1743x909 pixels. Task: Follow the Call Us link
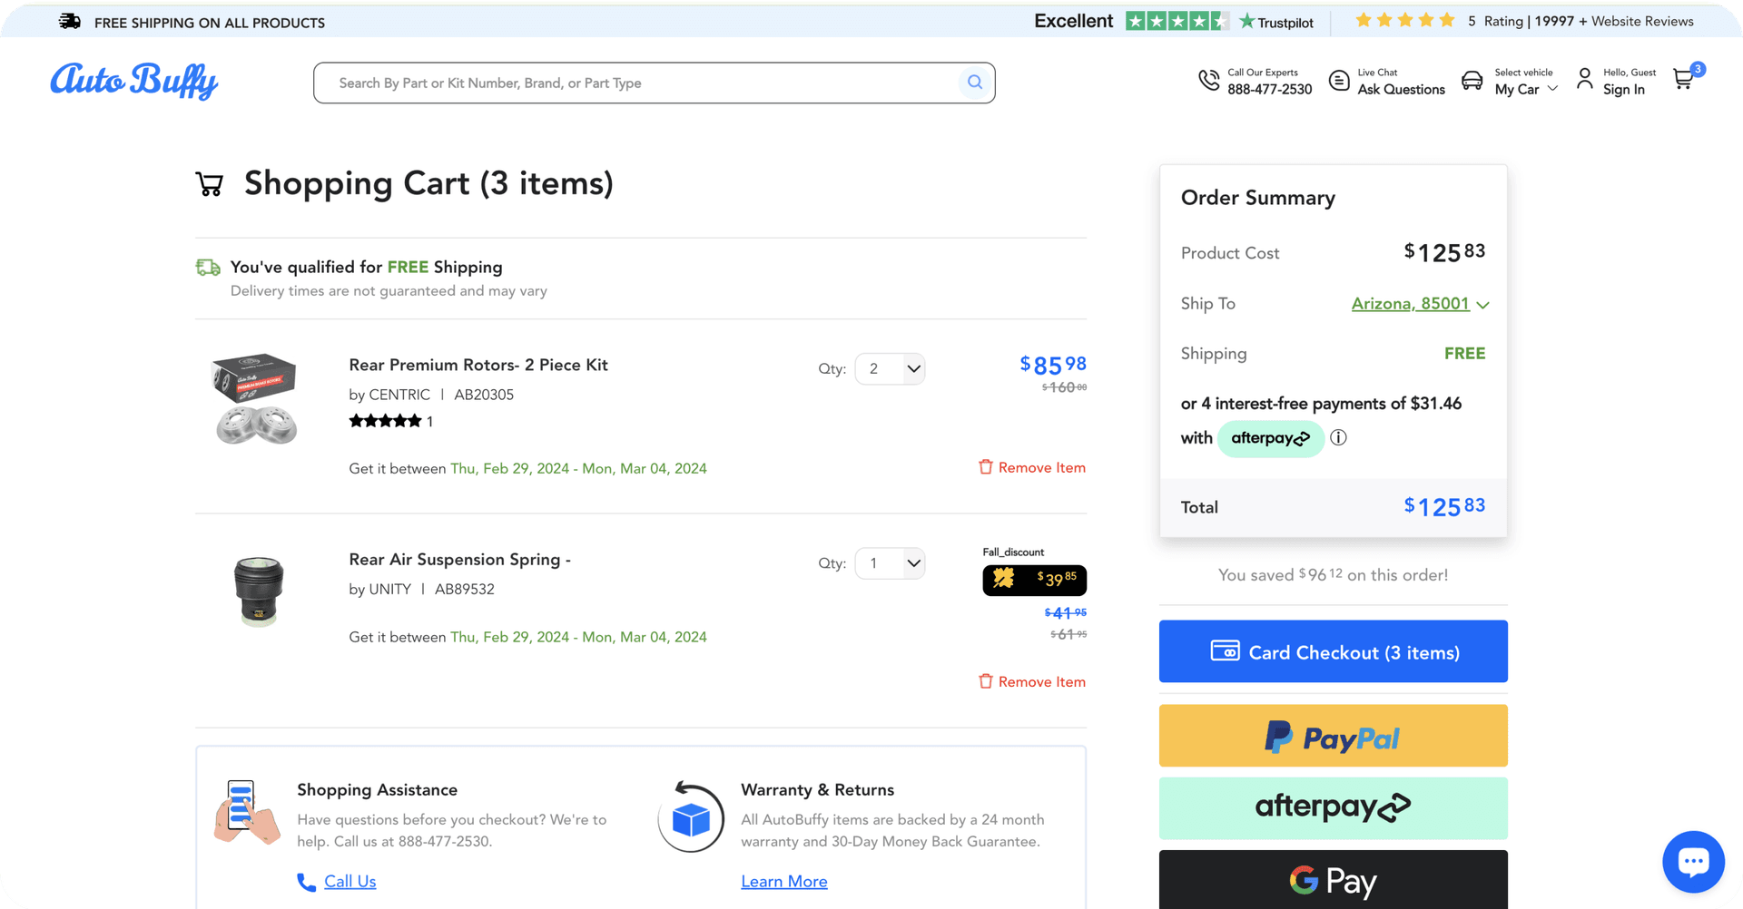350,882
